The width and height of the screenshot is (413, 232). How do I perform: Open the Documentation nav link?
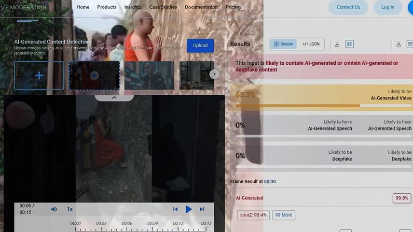coord(201,7)
